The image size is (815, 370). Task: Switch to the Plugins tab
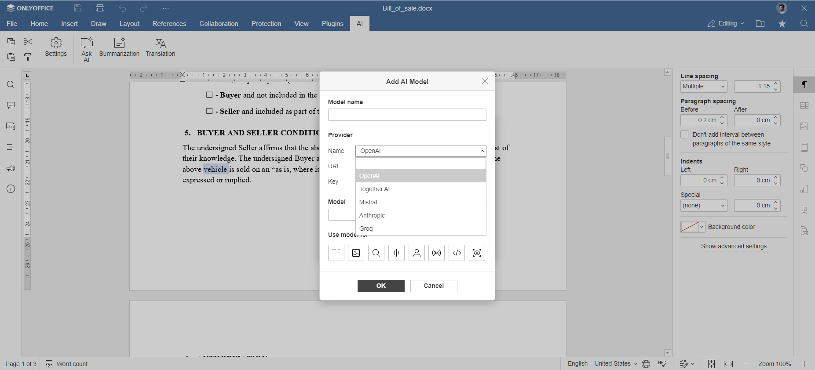(333, 24)
